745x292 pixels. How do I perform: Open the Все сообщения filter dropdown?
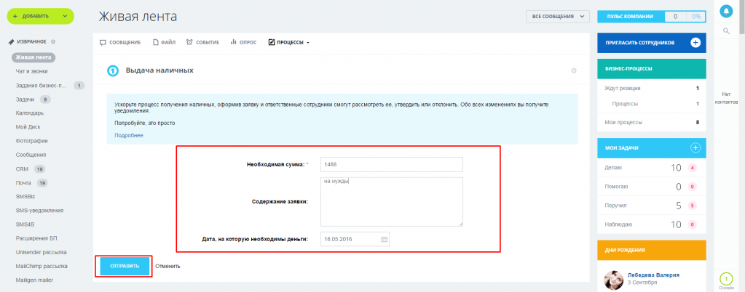click(x=557, y=16)
